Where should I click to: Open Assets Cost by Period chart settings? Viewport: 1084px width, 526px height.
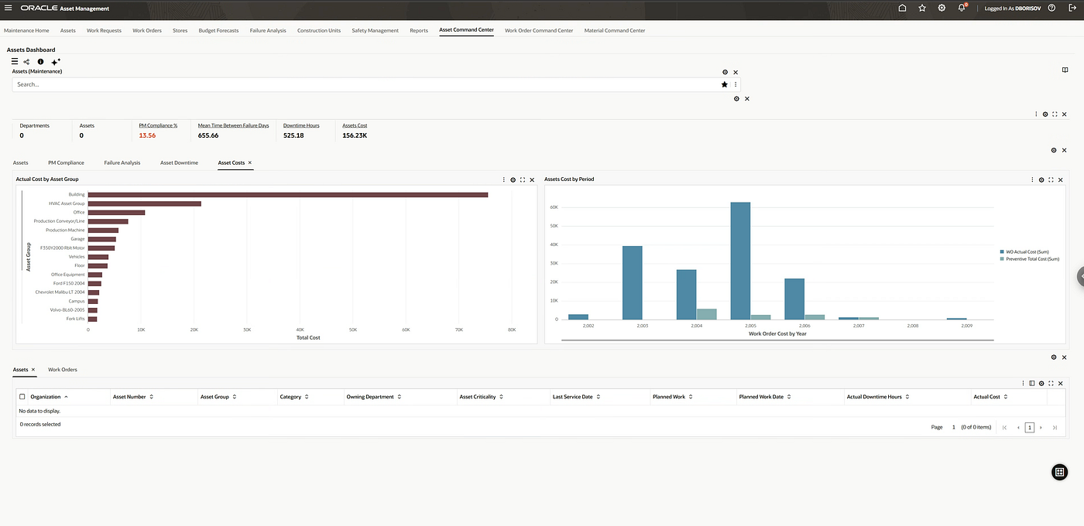pos(1041,179)
